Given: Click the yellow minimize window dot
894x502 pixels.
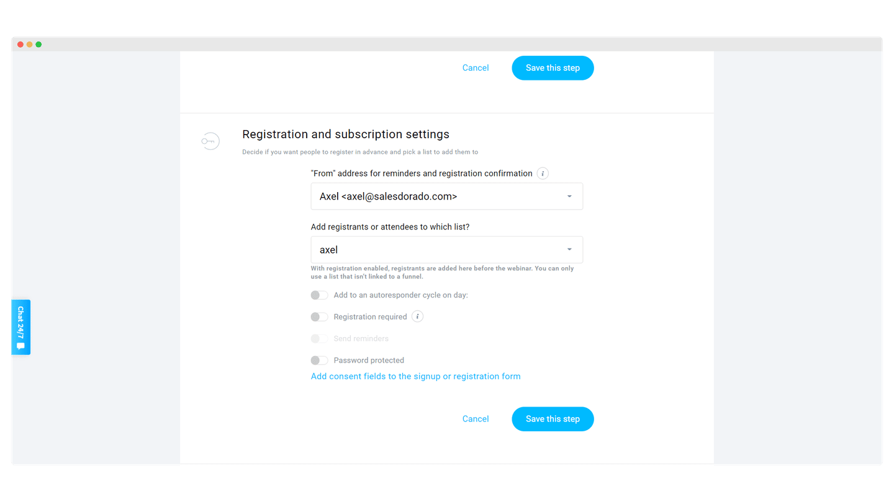Looking at the screenshot, I should tap(29, 45).
